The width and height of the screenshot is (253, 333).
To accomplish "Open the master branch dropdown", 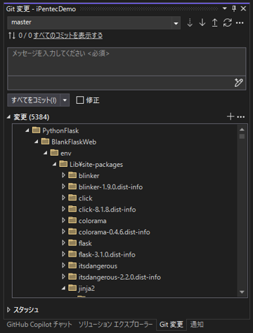I will (176, 23).
